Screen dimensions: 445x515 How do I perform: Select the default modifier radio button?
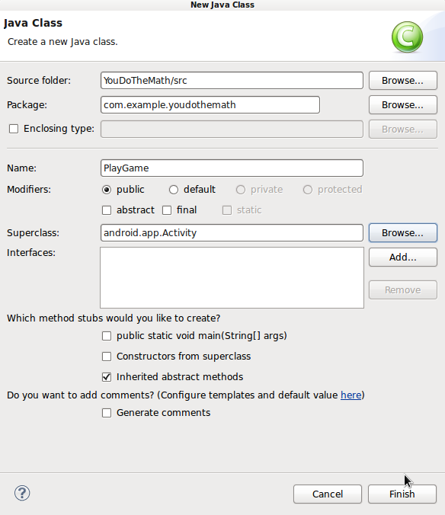tap(174, 190)
